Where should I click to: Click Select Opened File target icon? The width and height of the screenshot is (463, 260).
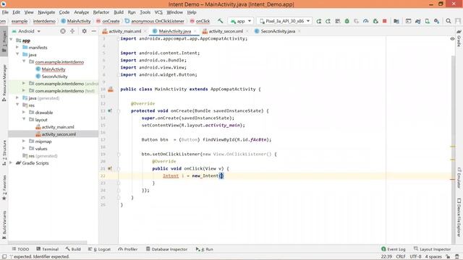63,31
